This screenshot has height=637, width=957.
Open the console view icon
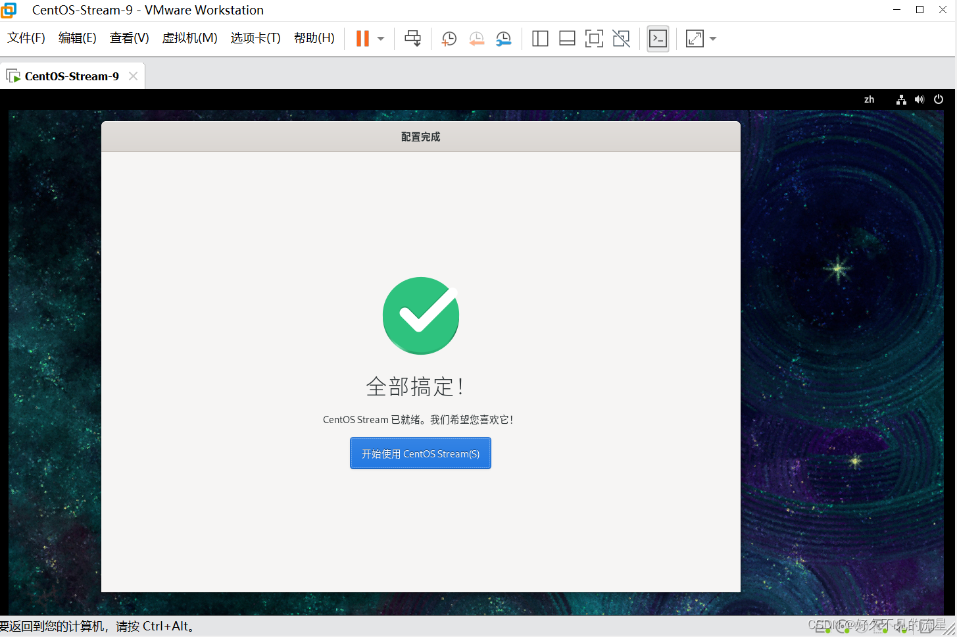point(658,39)
